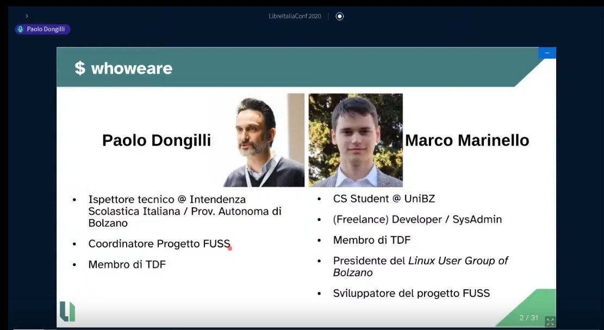Click the fullscreen icon on the presentation
The width and height of the screenshot is (604, 330).
point(550,322)
